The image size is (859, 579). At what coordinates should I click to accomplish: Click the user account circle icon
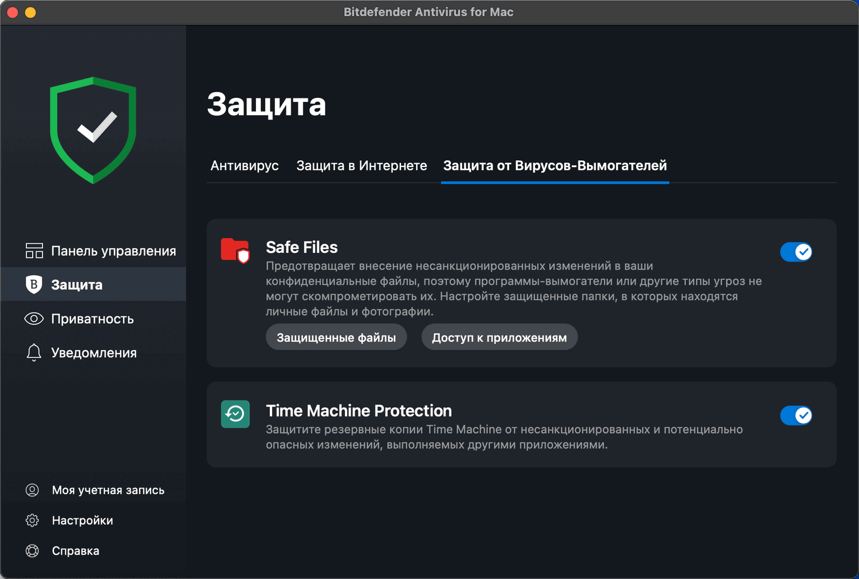pyautogui.click(x=33, y=490)
